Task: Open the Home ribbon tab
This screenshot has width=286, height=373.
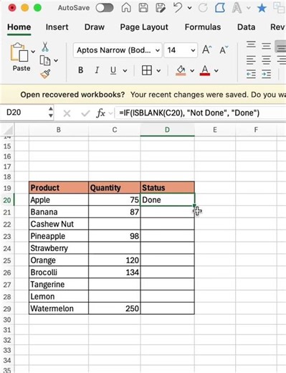Action: 19,27
